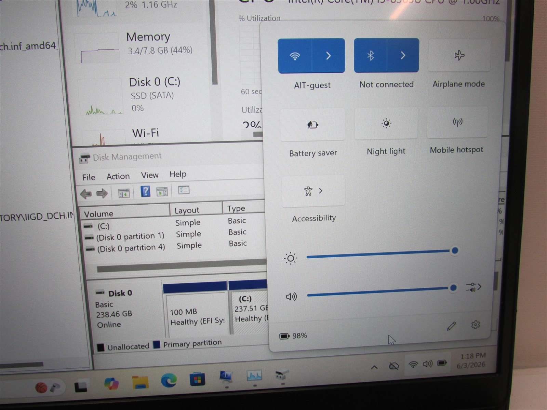Click show/hide console tree toolbar icon
The image size is (547, 410).
124,193
